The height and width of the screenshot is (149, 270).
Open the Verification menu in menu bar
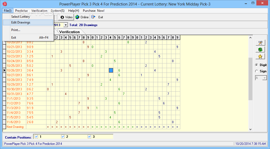tap(39, 11)
